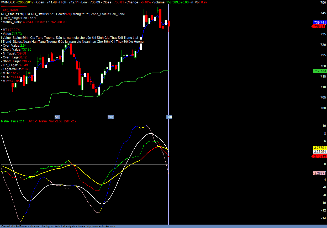Screen dimensions: 327x228
Task: Select the white 3.33954 indicator value label
Action: [x=320, y=152]
